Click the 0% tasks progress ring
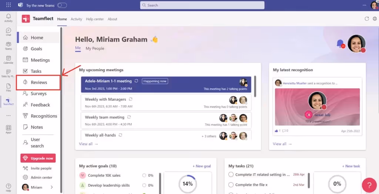Image resolution: width=379 pixels, height=194 pixels. click(x=337, y=184)
